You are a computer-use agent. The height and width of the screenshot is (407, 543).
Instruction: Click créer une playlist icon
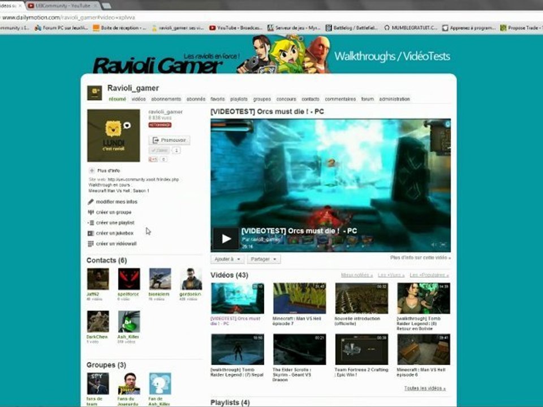click(90, 223)
